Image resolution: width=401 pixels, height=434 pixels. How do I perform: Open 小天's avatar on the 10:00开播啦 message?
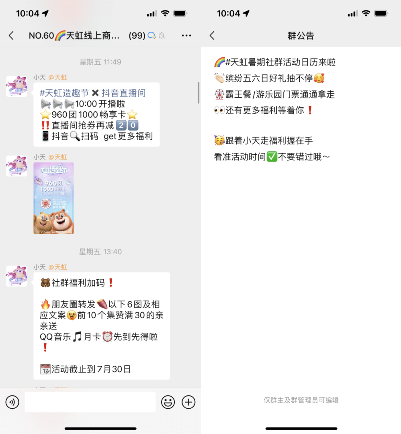pyautogui.click(x=16, y=86)
